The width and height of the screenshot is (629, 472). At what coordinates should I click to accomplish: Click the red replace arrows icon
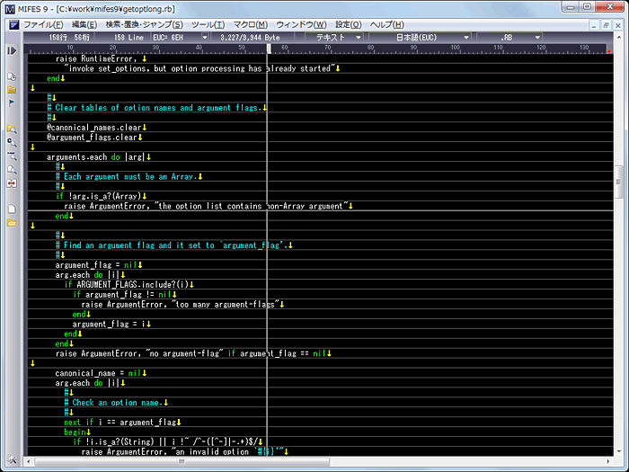tap(12, 182)
